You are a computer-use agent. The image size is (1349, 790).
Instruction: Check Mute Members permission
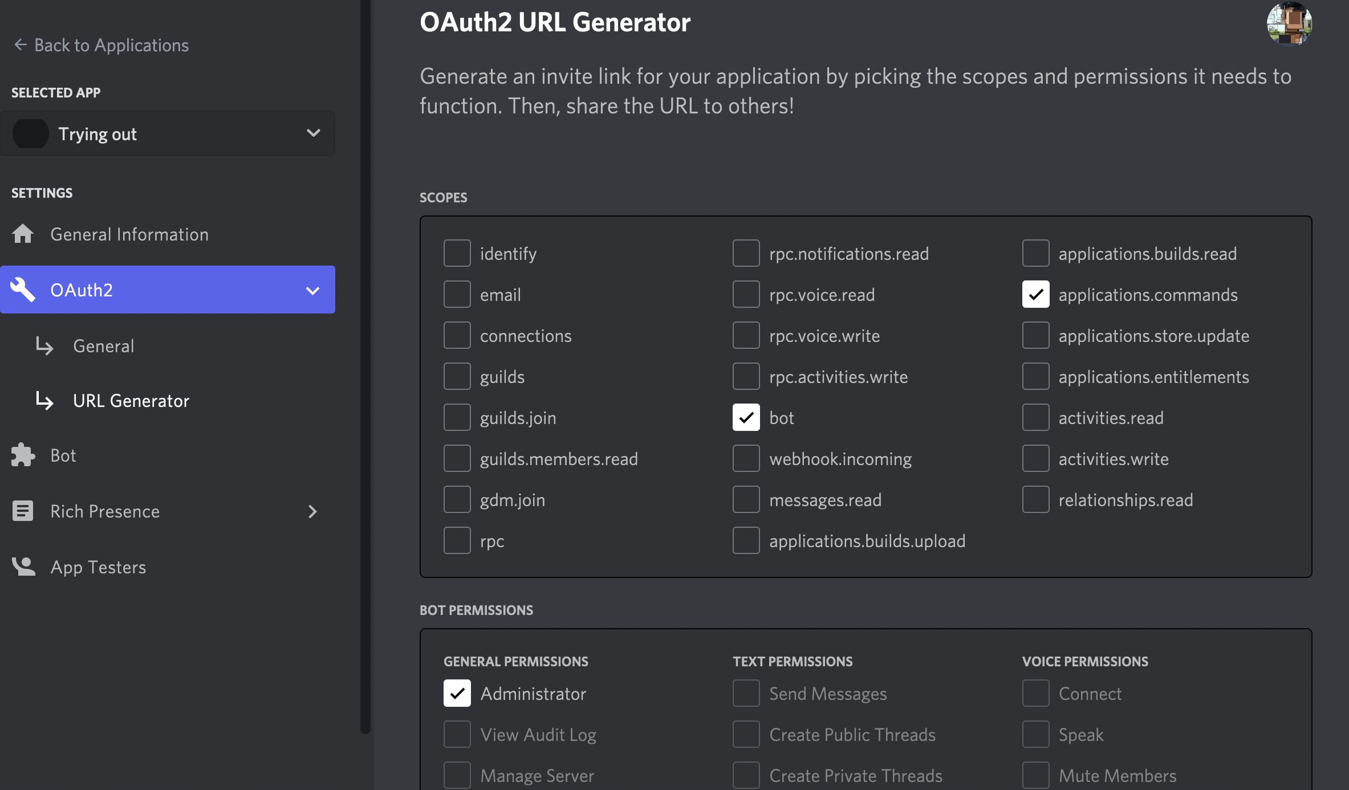point(1036,775)
